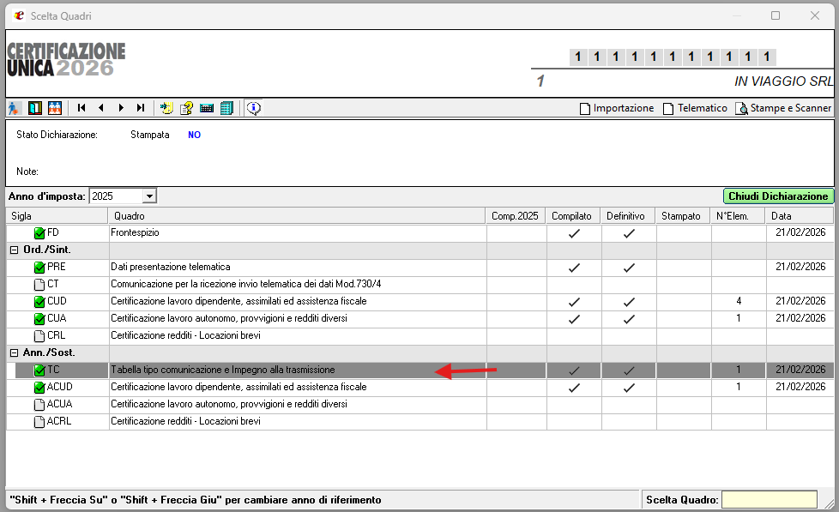839x512 pixels.
Task: Click the group of people icon
Action: [x=55, y=108]
